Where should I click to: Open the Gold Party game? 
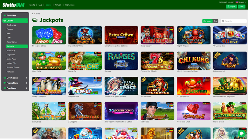49,60
